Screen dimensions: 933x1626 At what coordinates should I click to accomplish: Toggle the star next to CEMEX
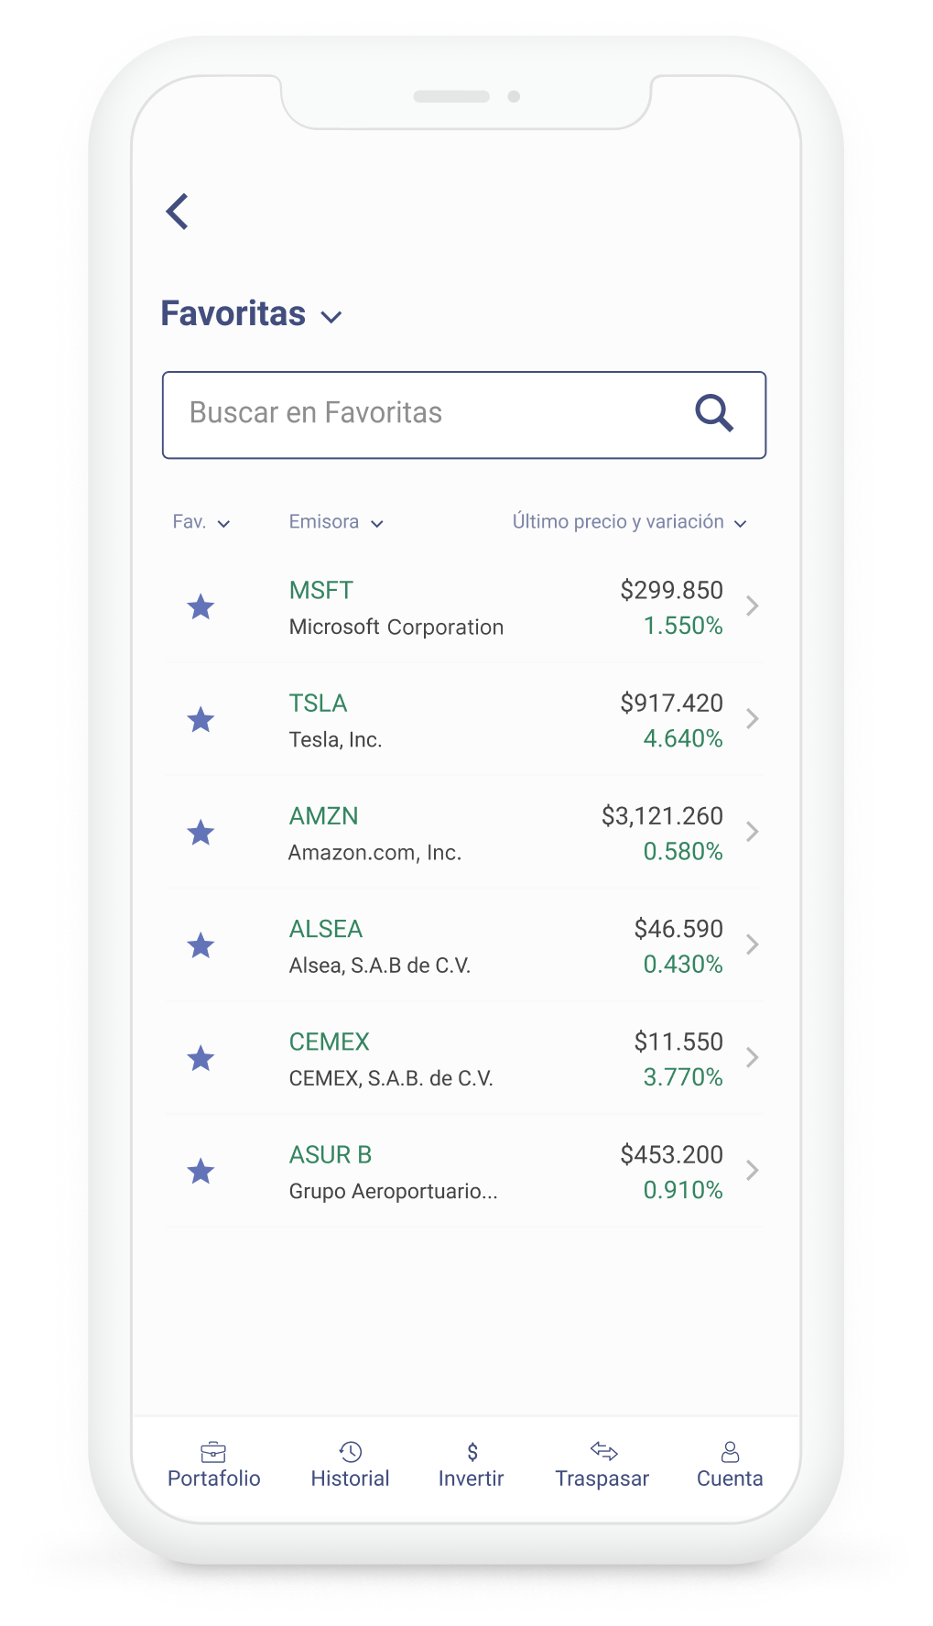(201, 1058)
